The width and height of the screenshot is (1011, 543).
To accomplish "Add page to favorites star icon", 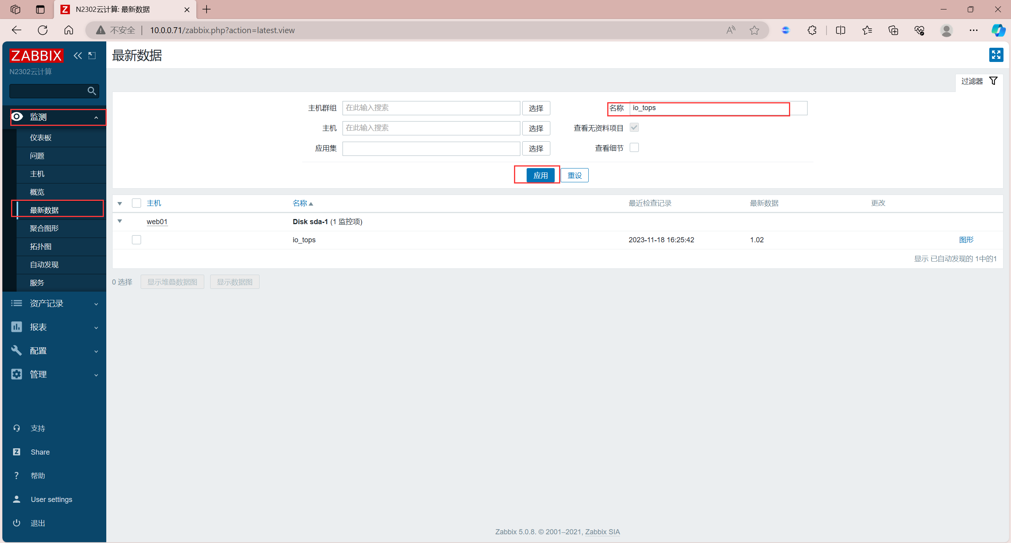I will tap(755, 30).
